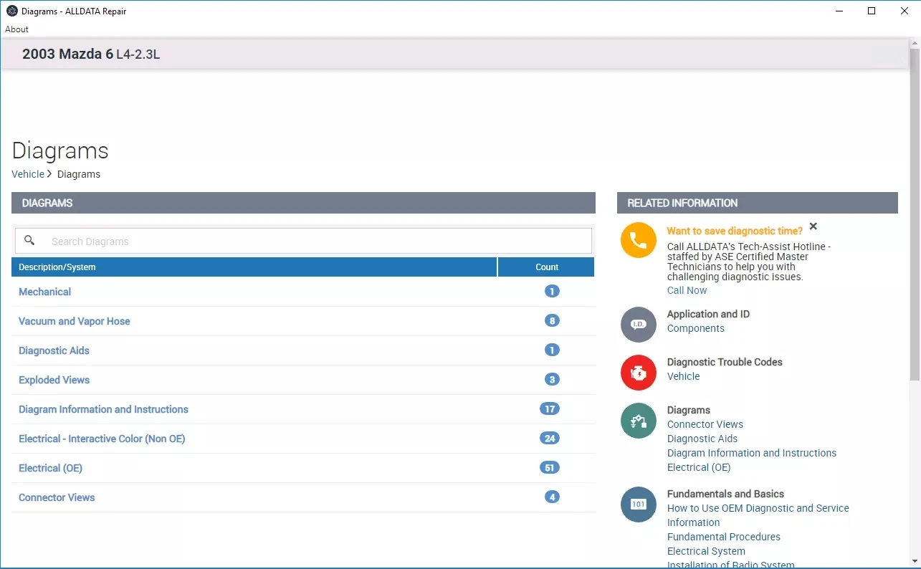This screenshot has height=569, width=921.
Task: Click the green Diagrams circle icon
Action: coord(638,421)
